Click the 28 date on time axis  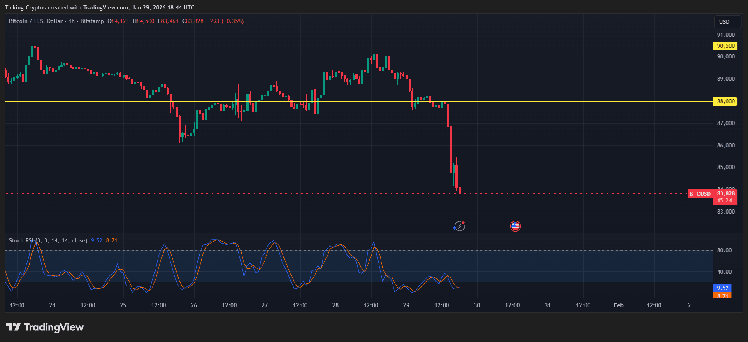335,305
